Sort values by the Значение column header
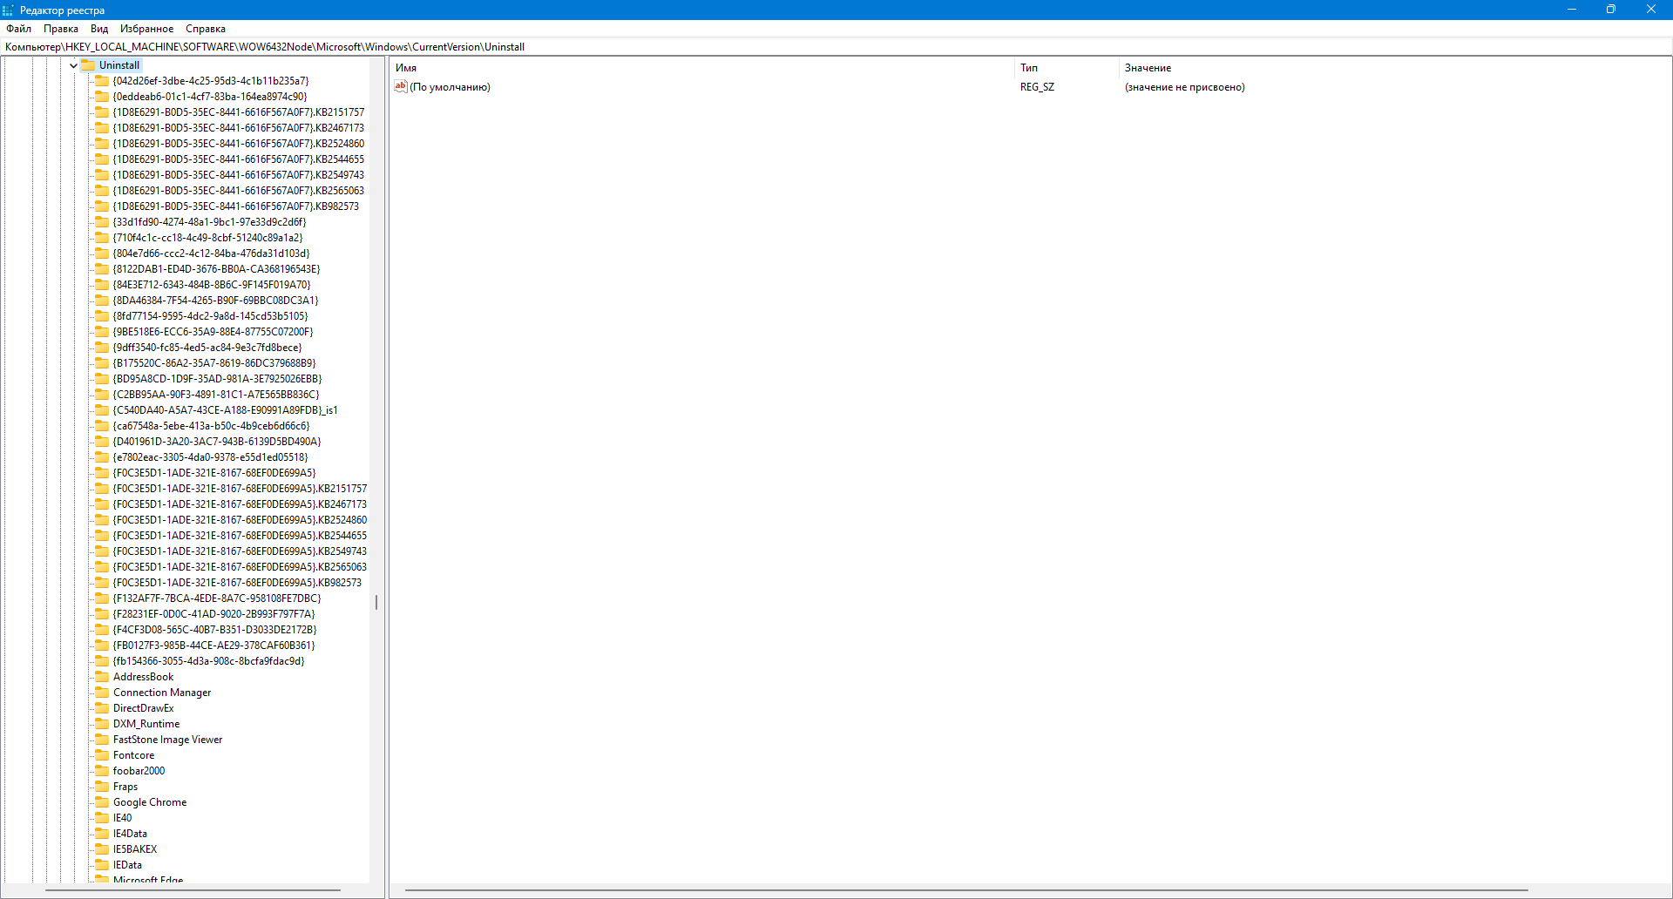 click(x=1394, y=68)
